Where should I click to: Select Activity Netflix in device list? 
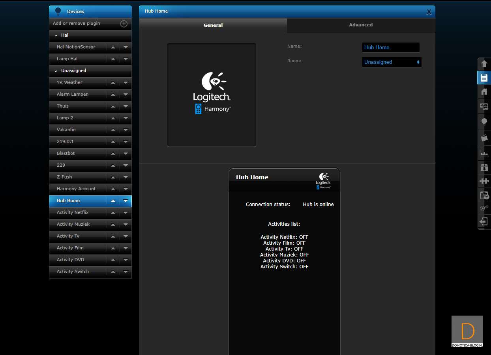[x=73, y=213]
